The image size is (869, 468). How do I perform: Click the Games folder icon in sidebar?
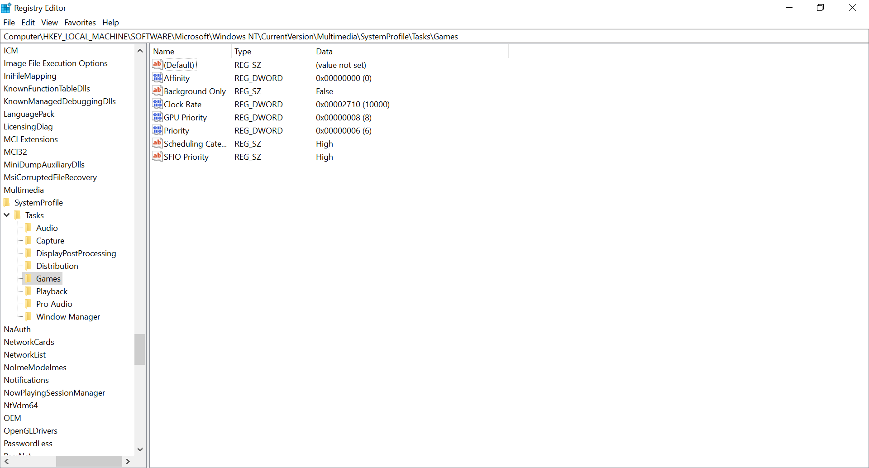click(28, 278)
